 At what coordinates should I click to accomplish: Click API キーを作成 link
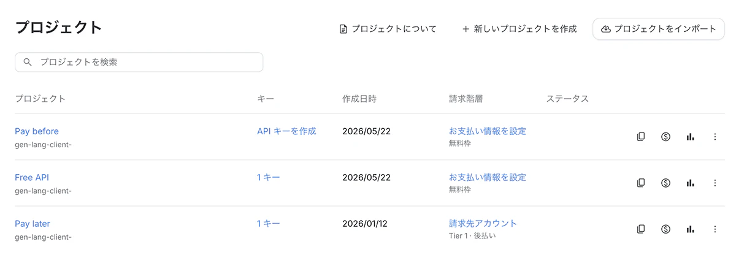(x=286, y=131)
